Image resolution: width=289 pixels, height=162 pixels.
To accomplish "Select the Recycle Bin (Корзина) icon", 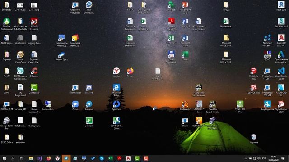I will tap(254, 139).
